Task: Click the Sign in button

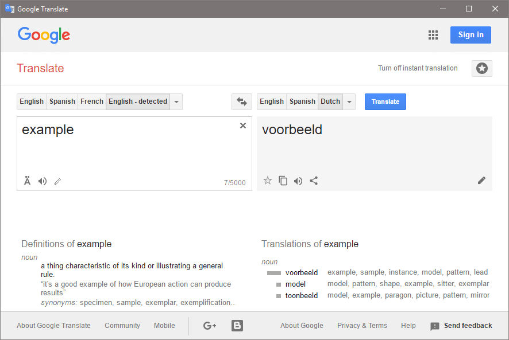Action: coord(471,35)
